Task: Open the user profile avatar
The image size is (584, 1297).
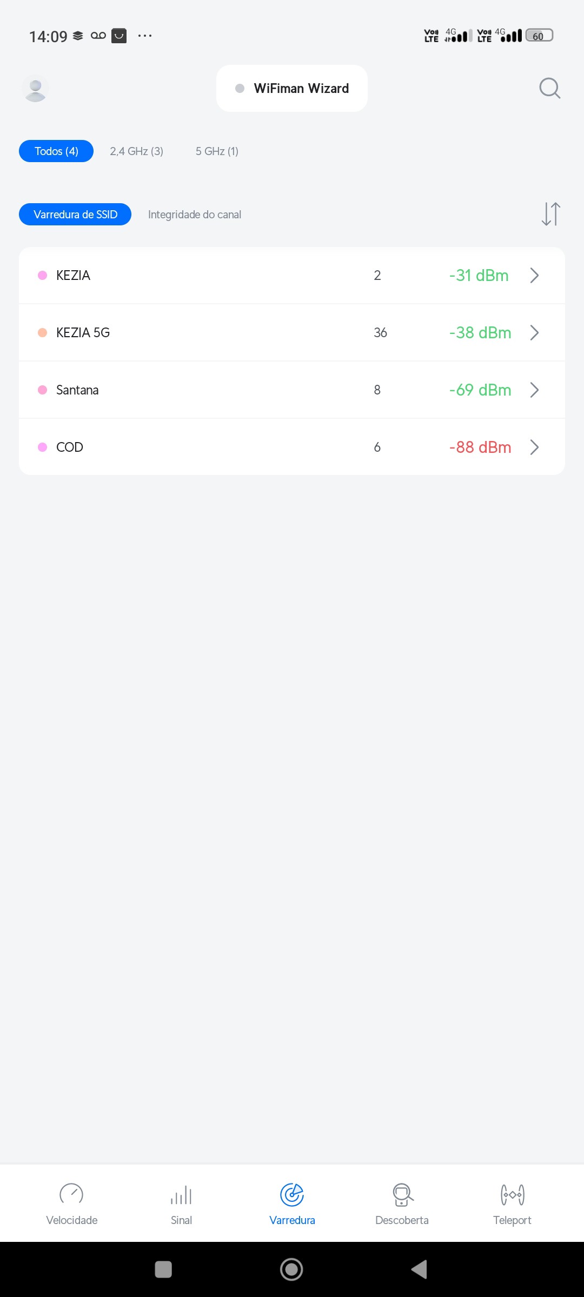Action: point(36,89)
